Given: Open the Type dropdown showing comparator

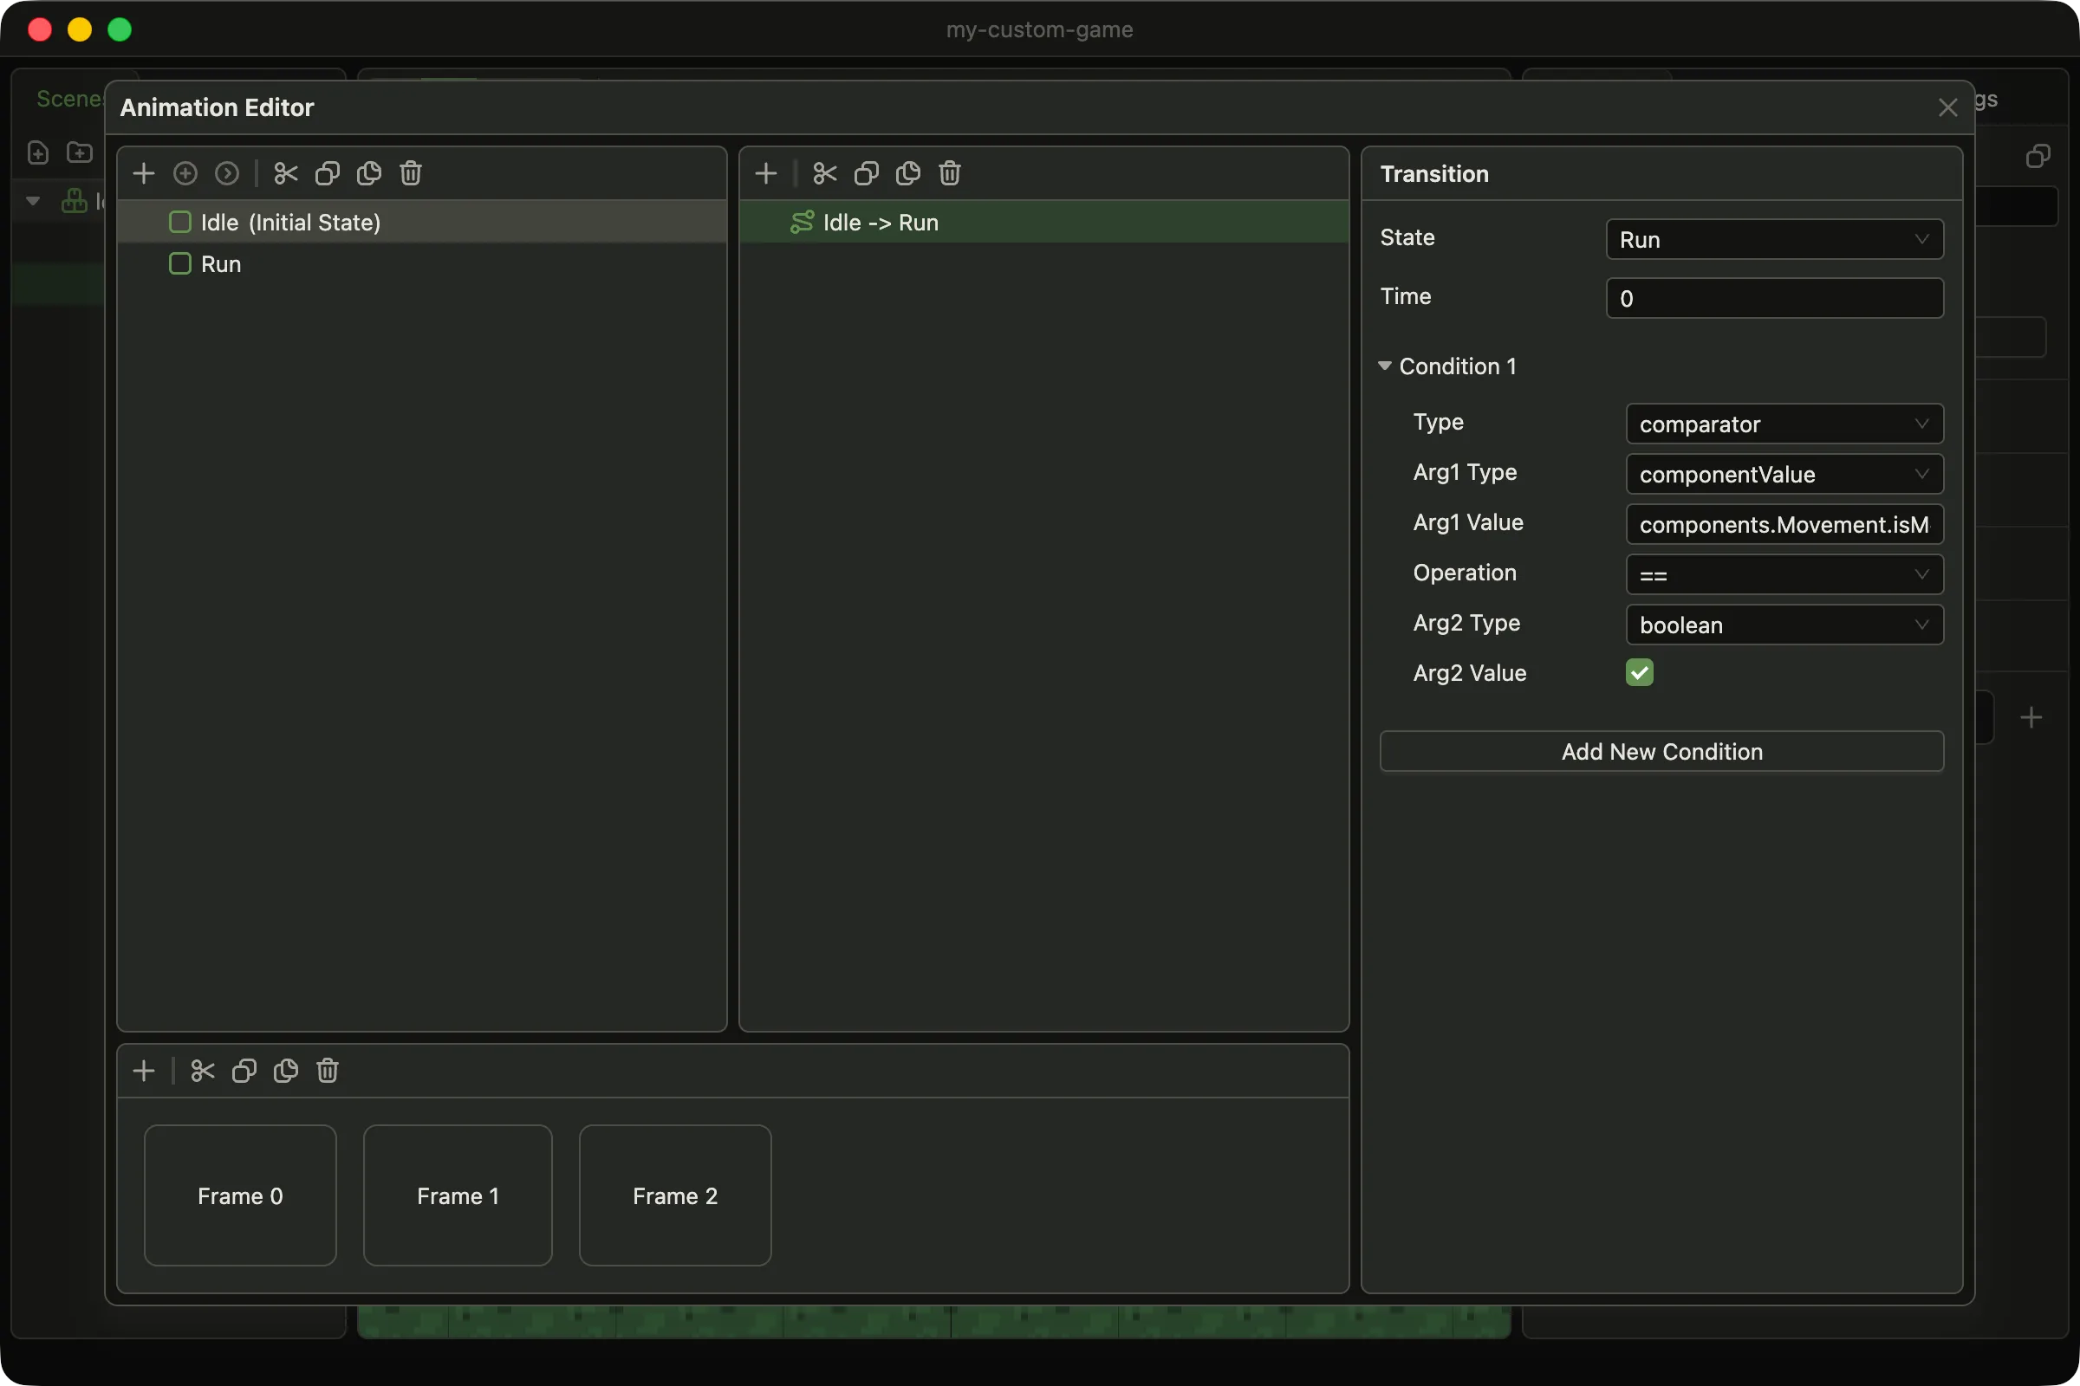Looking at the screenshot, I should (1784, 424).
